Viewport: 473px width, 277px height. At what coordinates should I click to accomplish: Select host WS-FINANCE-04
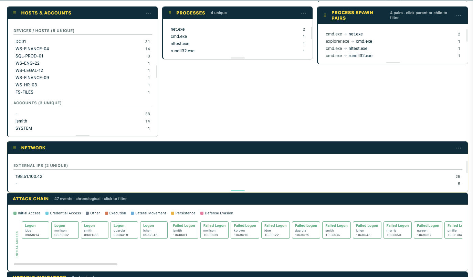83,49
